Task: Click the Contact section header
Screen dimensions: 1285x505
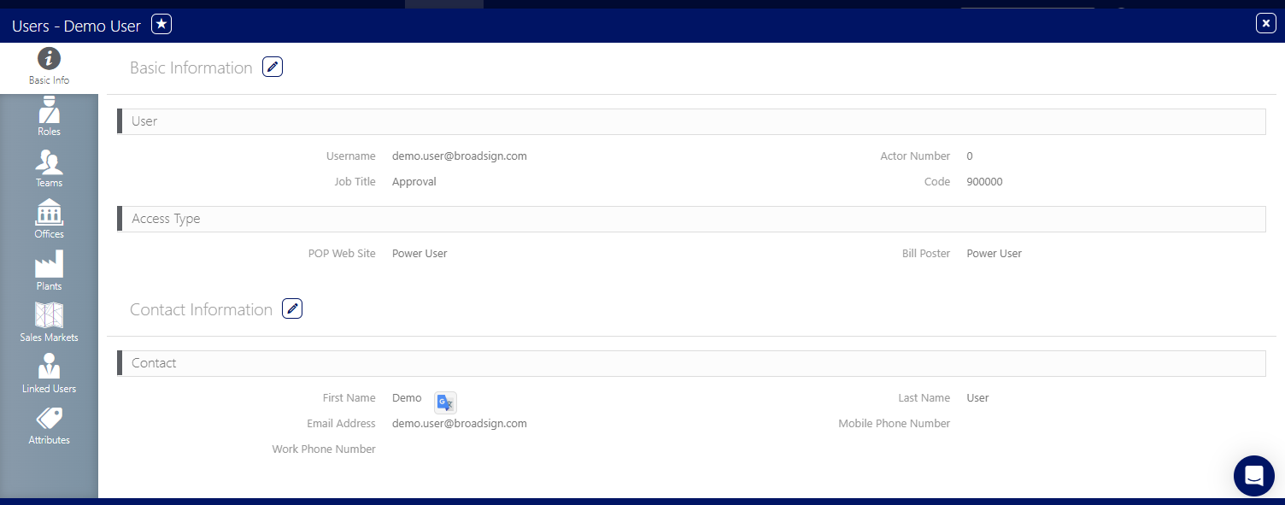Action: [691, 363]
